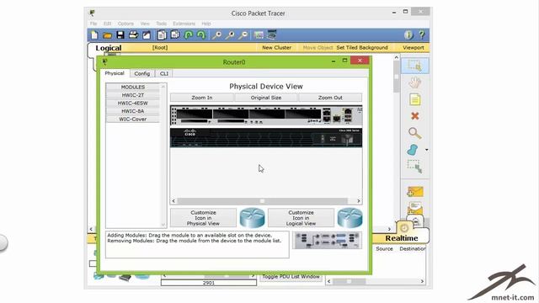Screen dimensions: 539x303
Task: Open the Edit menu
Action: (x=107, y=24)
